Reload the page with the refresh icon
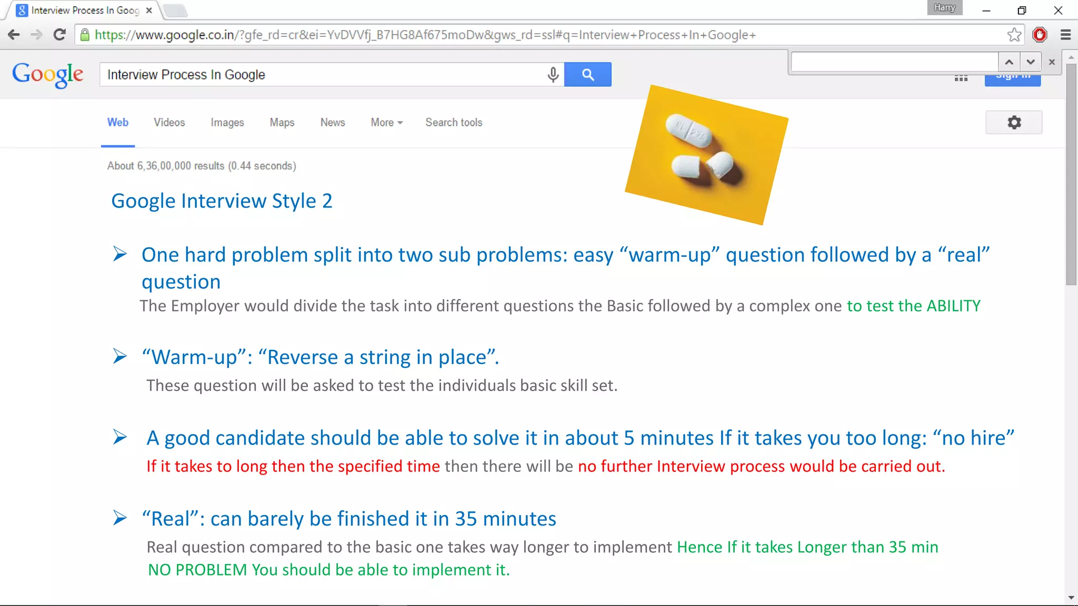This screenshot has height=606, width=1078. [x=59, y=35]
